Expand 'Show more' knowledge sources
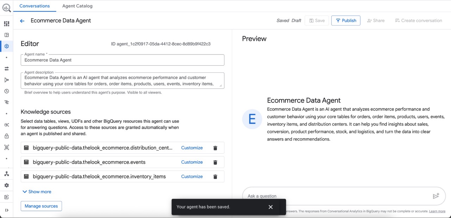451x218 pixels. [37, 192]
